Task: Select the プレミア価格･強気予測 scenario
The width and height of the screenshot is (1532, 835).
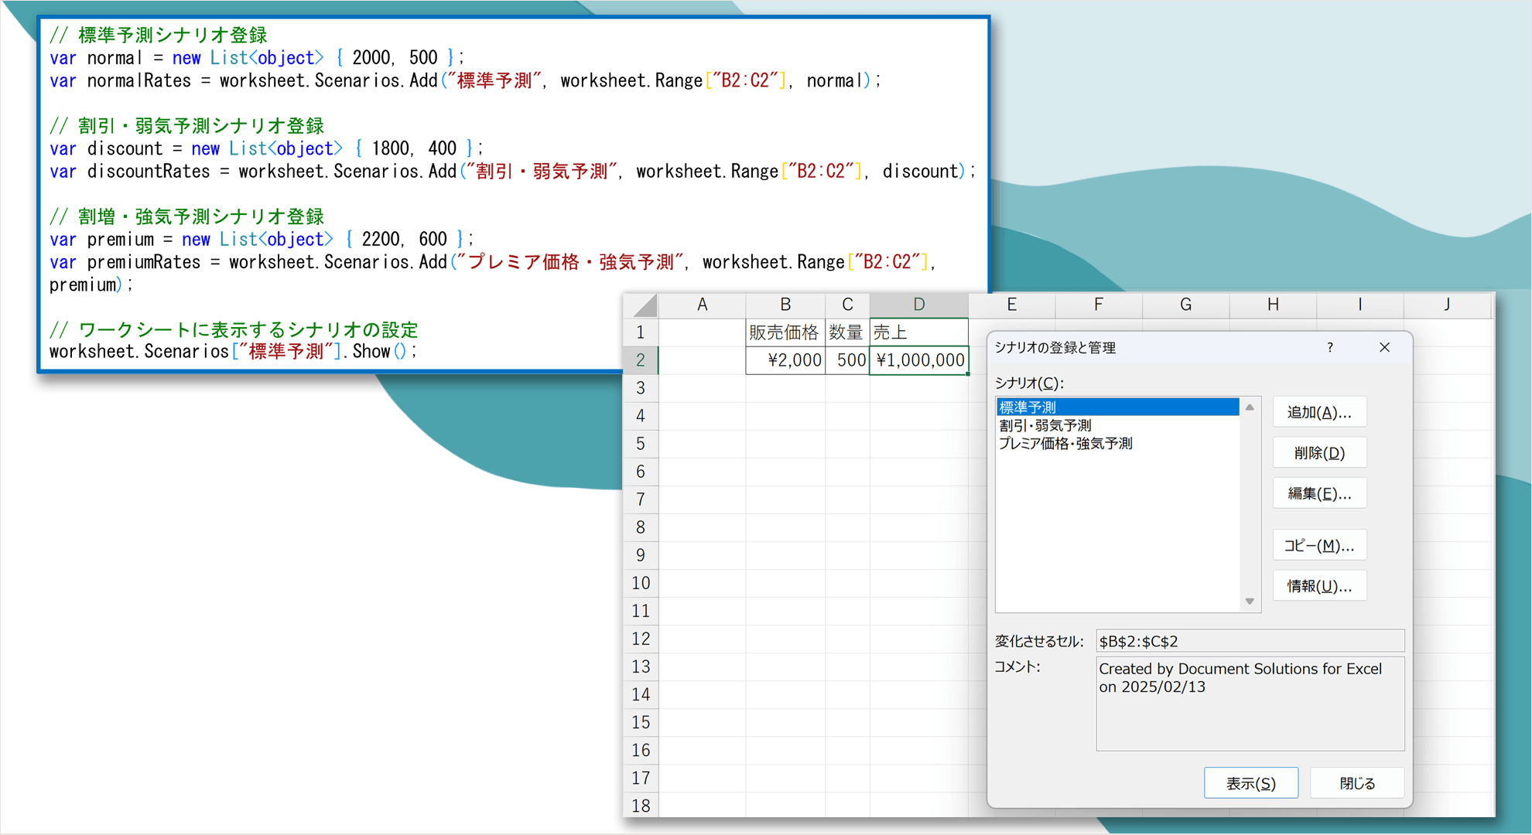Action: (1065, 444)
